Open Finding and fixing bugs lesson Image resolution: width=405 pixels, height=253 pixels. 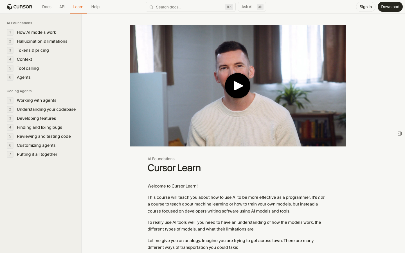[x=39, y=127]
